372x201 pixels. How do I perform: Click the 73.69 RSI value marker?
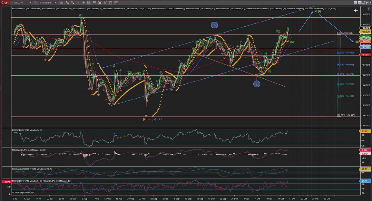click(364, 131)
